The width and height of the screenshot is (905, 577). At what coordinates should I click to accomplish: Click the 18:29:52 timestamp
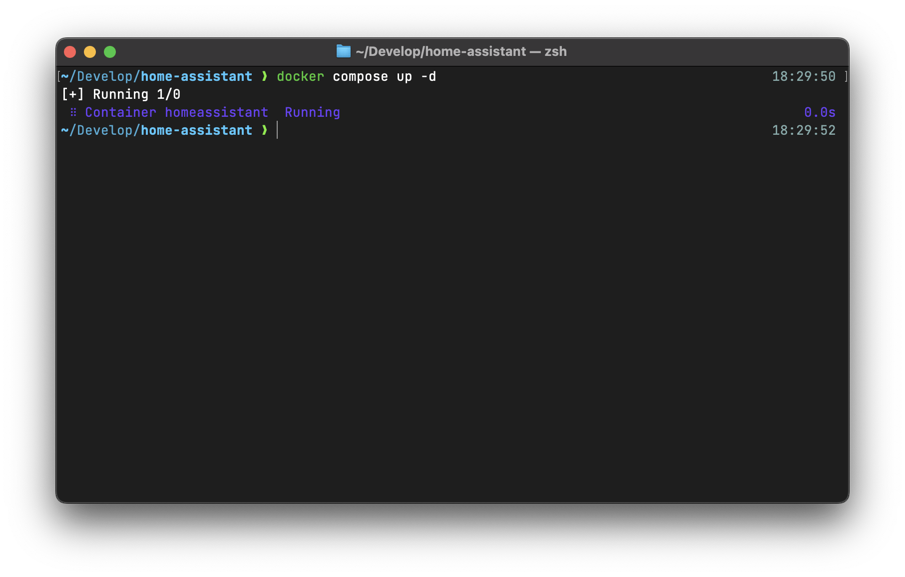click(x=803, y=130)
